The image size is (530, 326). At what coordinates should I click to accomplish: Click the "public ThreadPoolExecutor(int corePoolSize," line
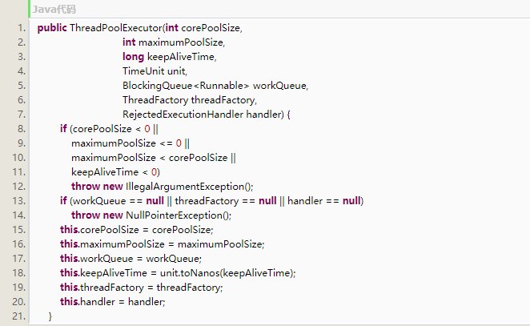(x=139, y=28)
